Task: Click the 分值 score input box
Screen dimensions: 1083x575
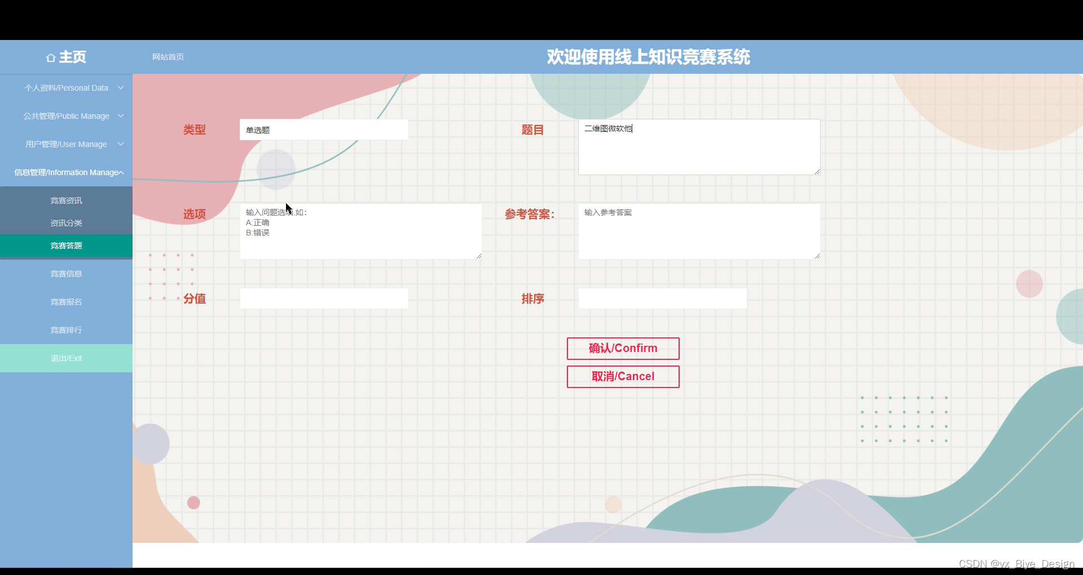Action: click(x=324, y=298)
